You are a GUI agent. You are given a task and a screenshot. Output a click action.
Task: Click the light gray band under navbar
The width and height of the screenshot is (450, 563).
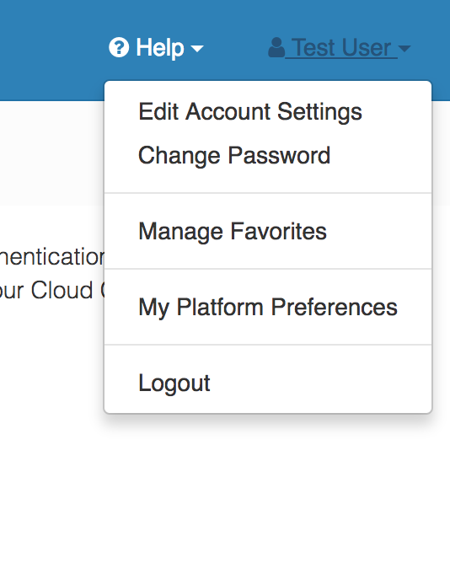click(51, 153)
